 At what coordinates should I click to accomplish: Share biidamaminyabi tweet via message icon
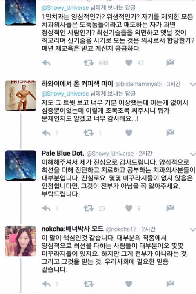pos(170,133)
